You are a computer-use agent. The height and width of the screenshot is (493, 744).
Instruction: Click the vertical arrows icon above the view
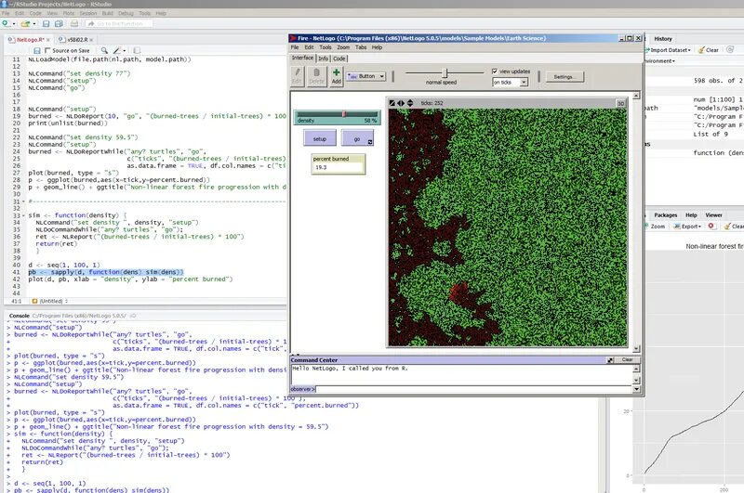tap(410, 103)
